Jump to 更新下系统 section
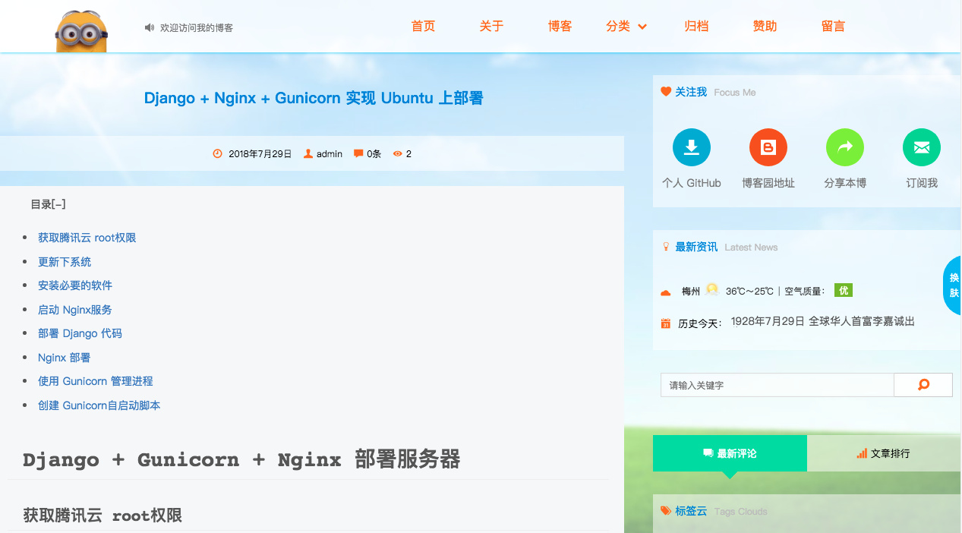 point(65,262)
